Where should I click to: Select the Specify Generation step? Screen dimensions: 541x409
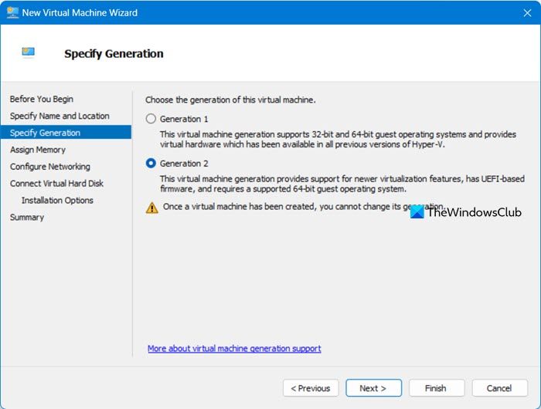pos(45,133)
